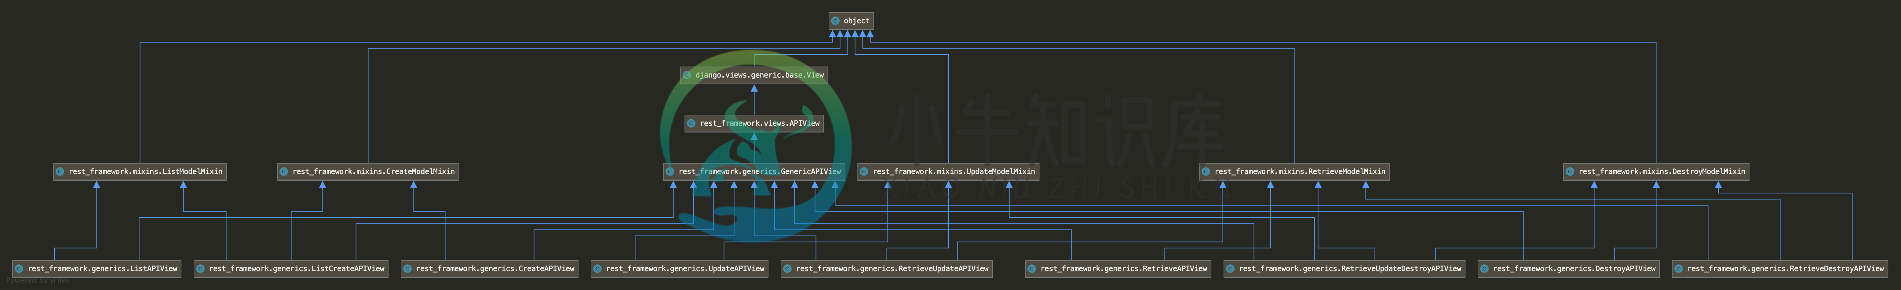Click the class icon of RetrieveUpdateAPIView node
This screenshot has width=1901, height=290.
tap(787, 269)
